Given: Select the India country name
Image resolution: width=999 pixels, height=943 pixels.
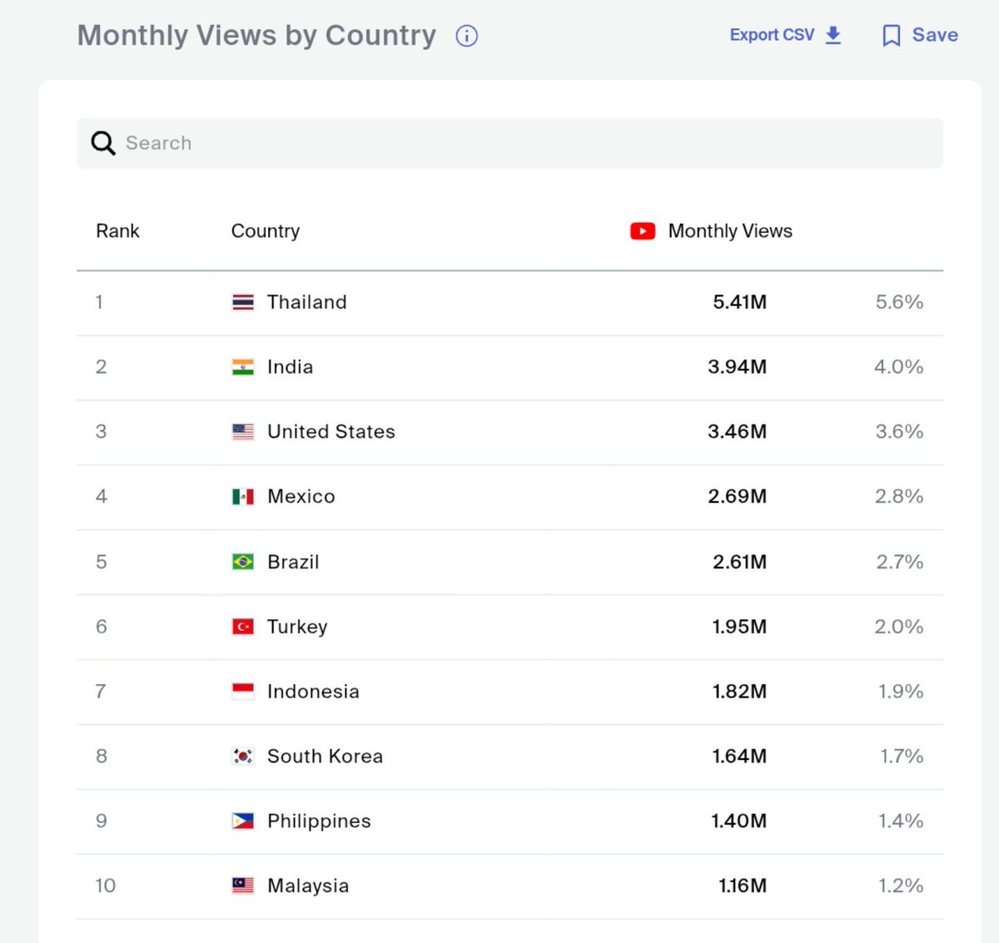Looking at the screenshot, I should click(x=290, y=367).
